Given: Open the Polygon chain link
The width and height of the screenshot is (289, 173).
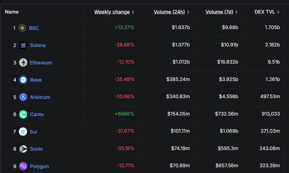Looking at the screenshot, I should pos(40,166).
